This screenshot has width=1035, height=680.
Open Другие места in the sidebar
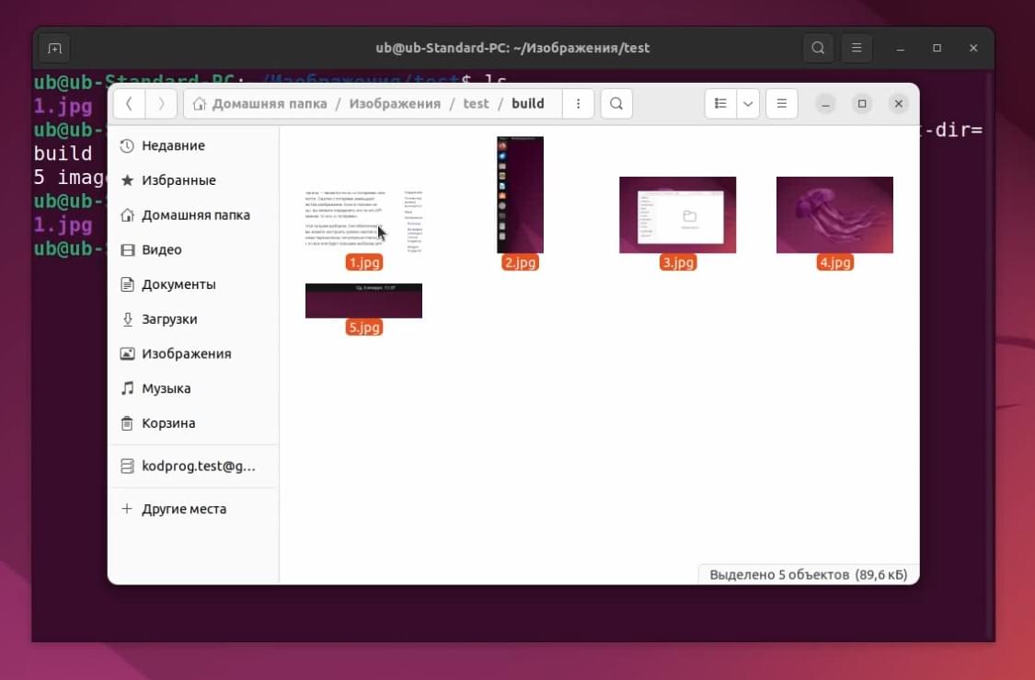193,509
